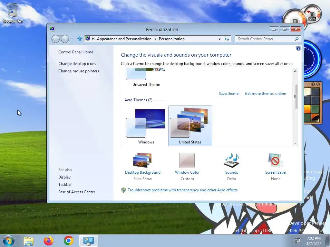Screen dimensions: 330x247
Task: Select the Windows Aero theme thumbnail
Action: (146, 126)
